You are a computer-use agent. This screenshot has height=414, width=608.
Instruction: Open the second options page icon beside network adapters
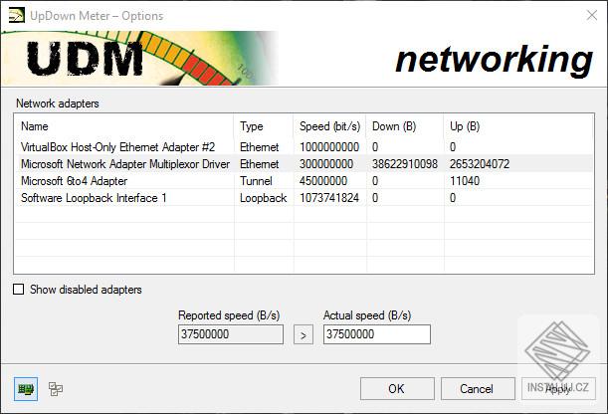tap(56, 389)
